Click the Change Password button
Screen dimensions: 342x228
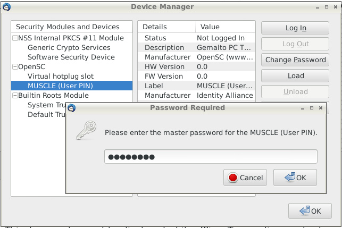point(296,60)
